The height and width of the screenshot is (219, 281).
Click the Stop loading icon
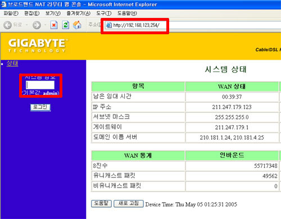click(x=54, y=25)
